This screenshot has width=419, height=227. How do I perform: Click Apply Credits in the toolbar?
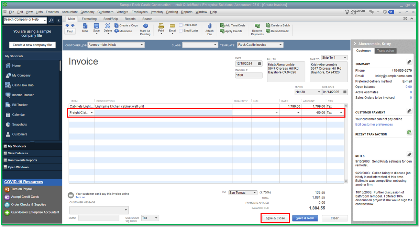click(x=231, y=31)
